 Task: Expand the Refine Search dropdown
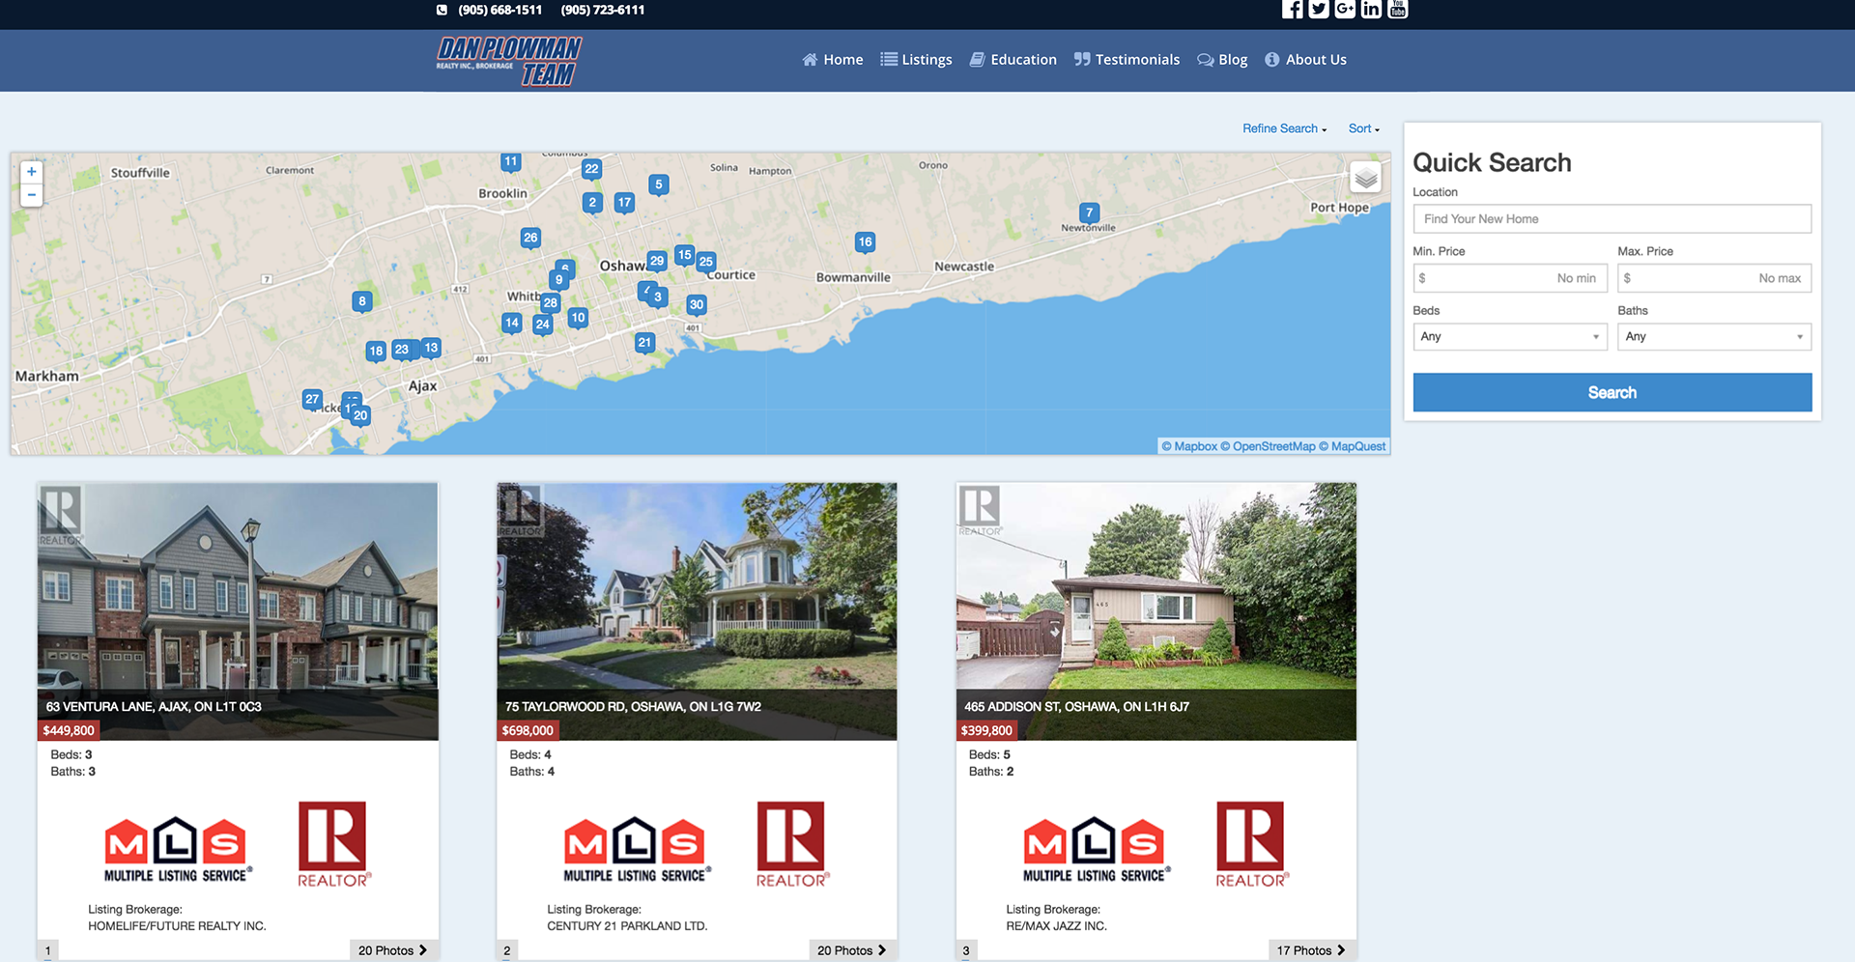click(x=1284, y=128)
